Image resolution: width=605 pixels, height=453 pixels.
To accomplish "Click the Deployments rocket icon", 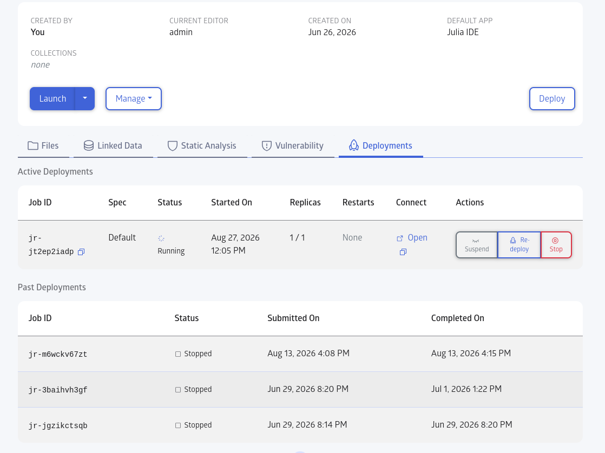I will 354,145.
